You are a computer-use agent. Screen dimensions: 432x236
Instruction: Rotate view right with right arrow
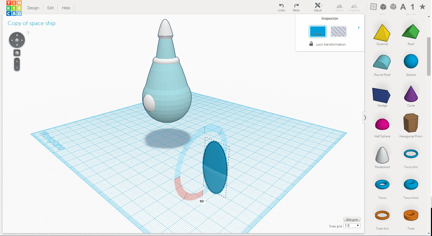pos(22,40)
